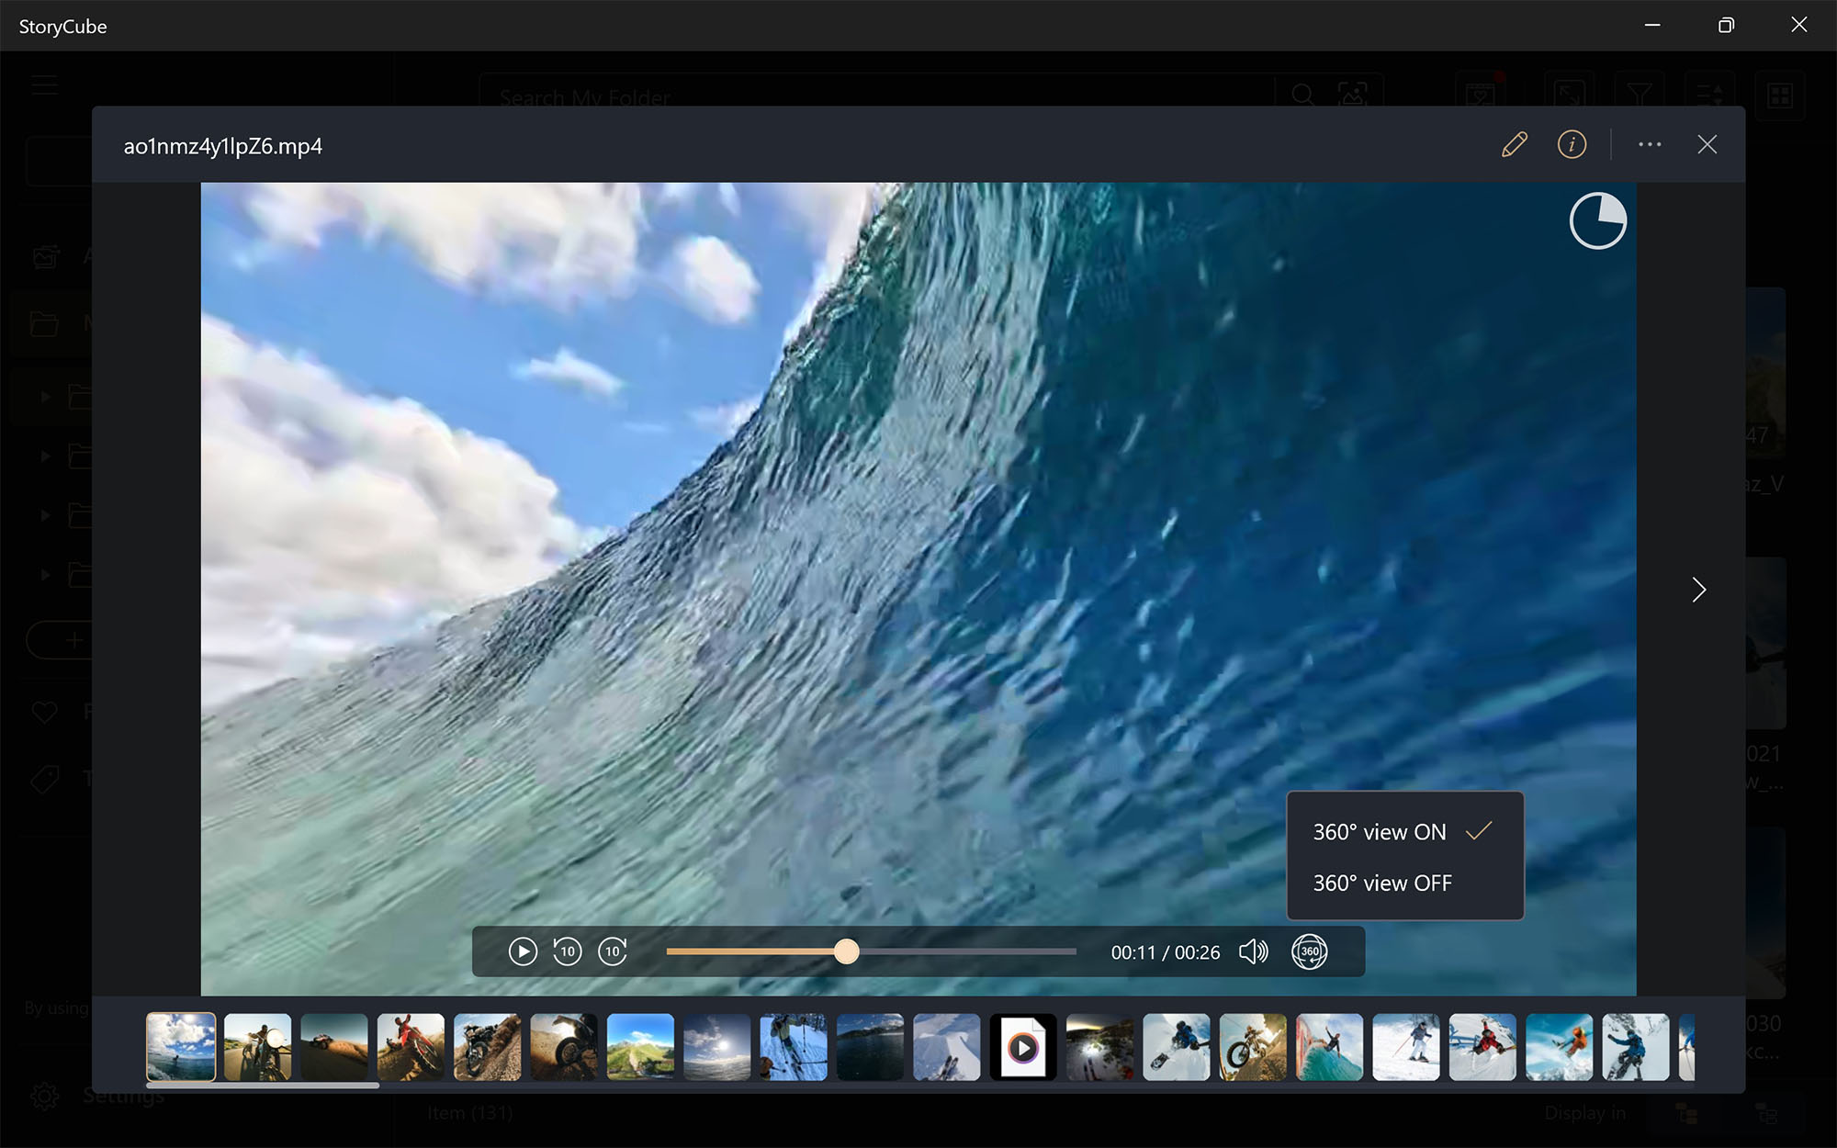Rewind the video 10 seconds

click(x=568, y=951)
